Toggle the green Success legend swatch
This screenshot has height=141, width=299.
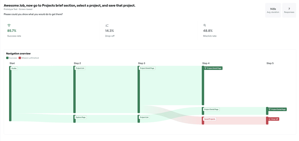pyautogui.click(x=7, y=58)
